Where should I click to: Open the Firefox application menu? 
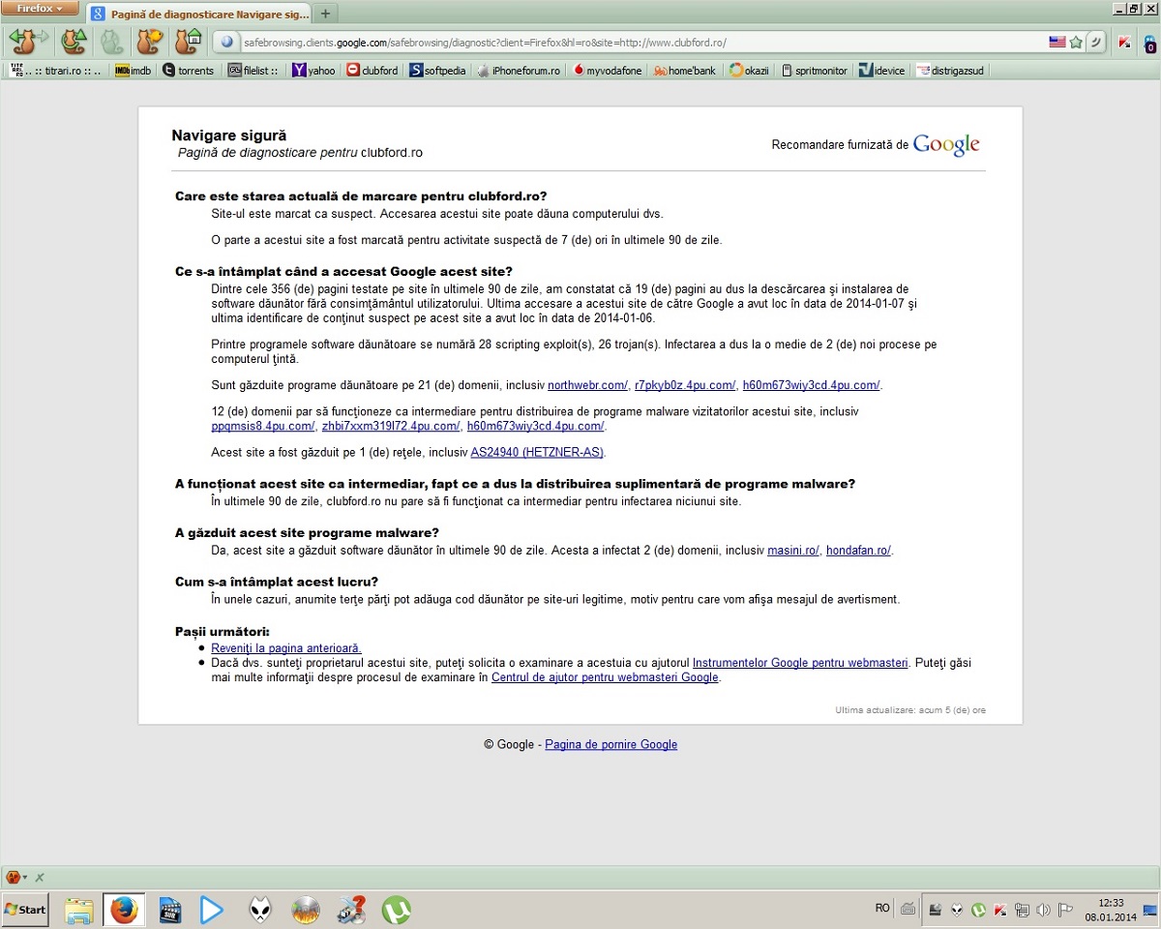click(40, 9)
